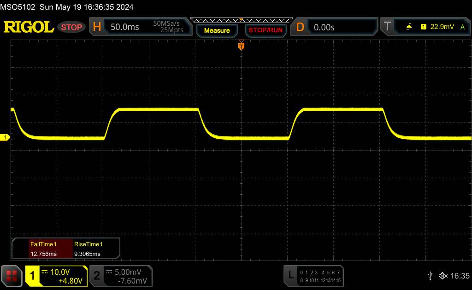
Task: Click channel 1 DC coupling icon
Action: [x=45, y=272]
